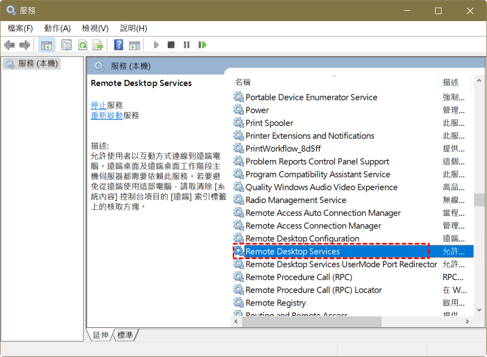Click the 重新啟動 service link
The height and width of the screenshot is (357, 487).
pos(107,115)
